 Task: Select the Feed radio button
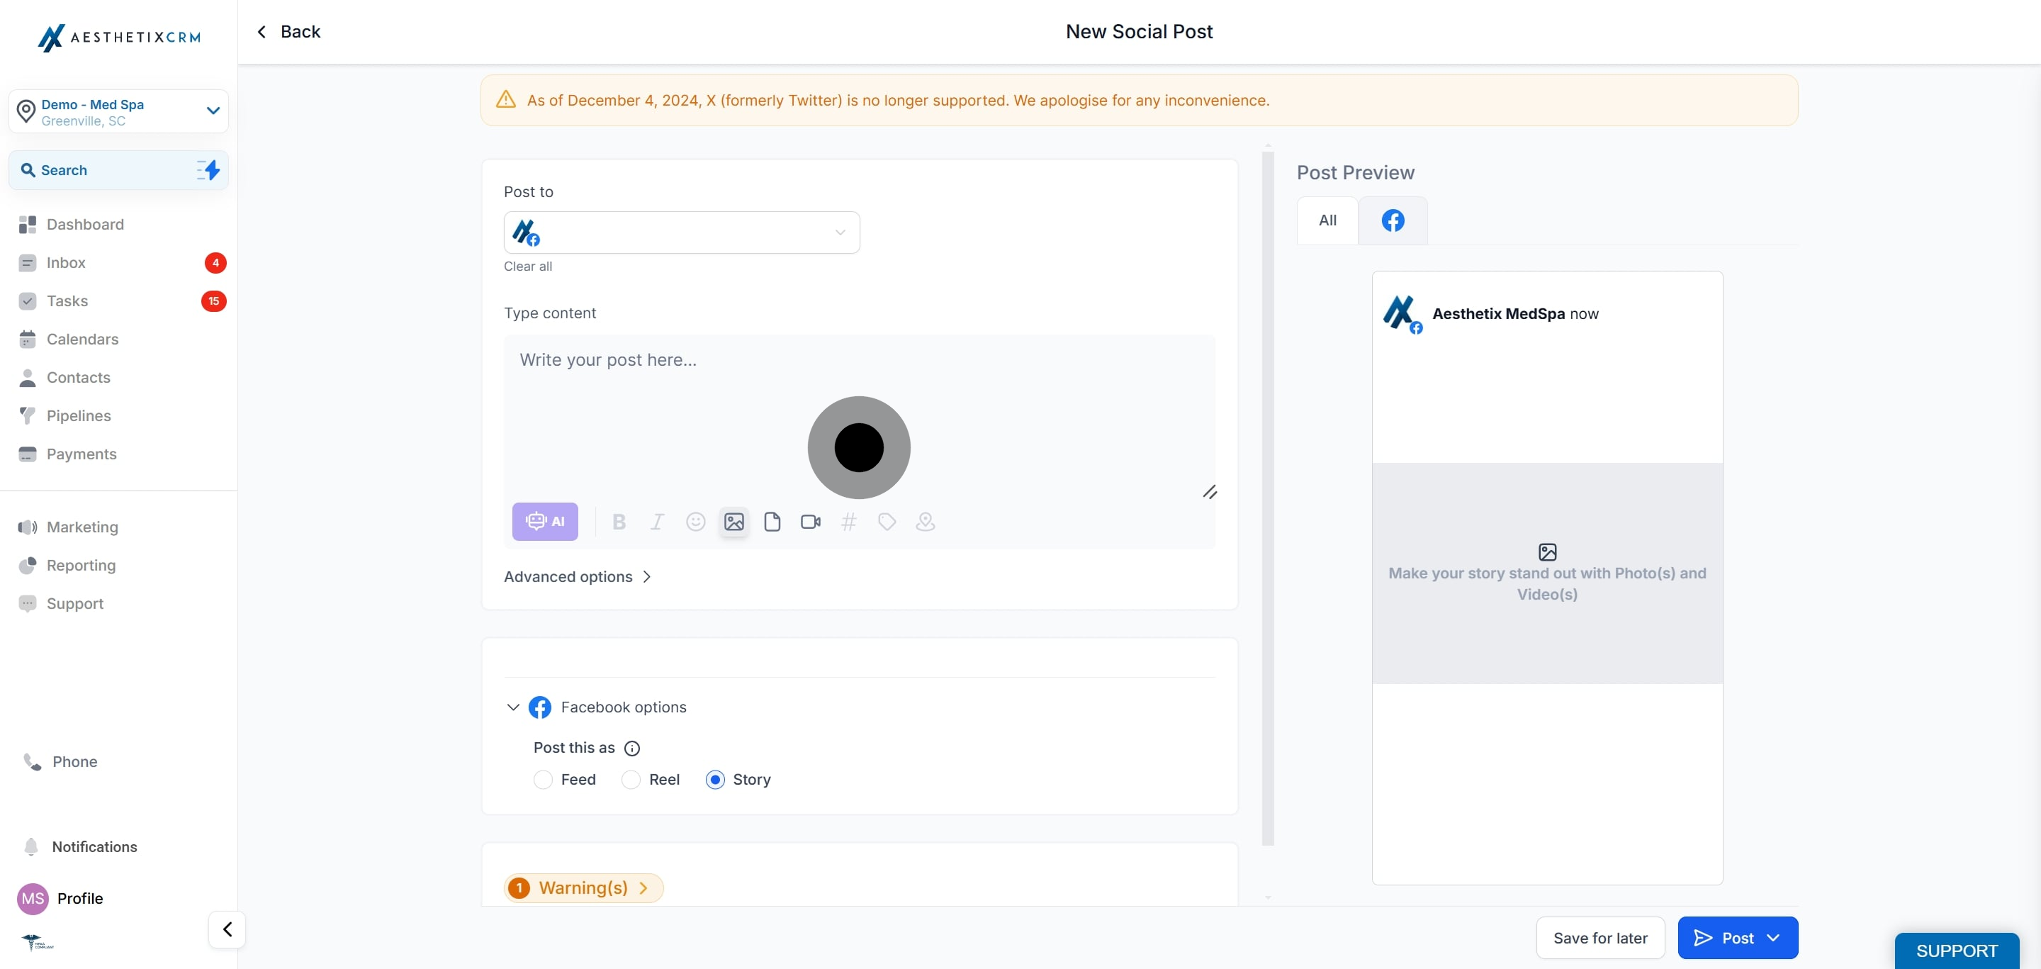543,780
